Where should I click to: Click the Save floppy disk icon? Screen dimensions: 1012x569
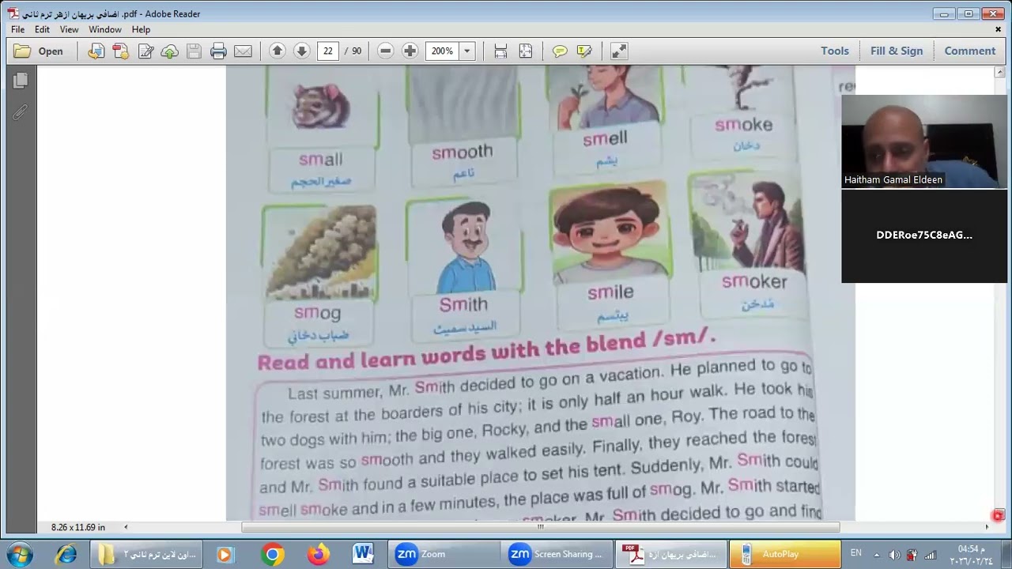point(194,51)
